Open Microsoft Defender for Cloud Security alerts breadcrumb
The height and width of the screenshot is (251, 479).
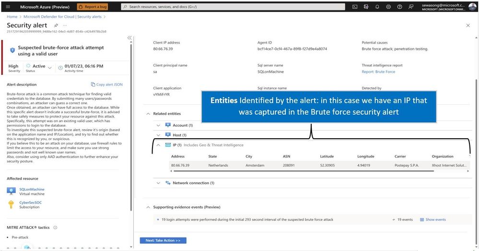tap(62, 16)
